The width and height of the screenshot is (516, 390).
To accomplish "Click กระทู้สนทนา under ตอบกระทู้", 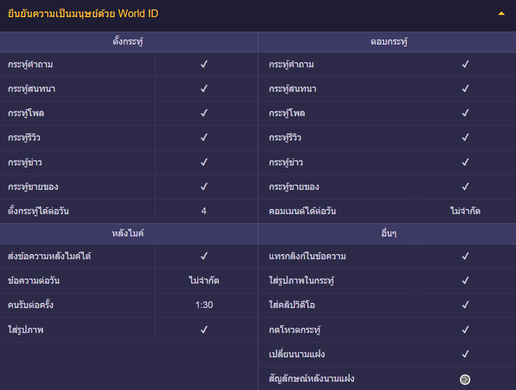I will [293, 89].
